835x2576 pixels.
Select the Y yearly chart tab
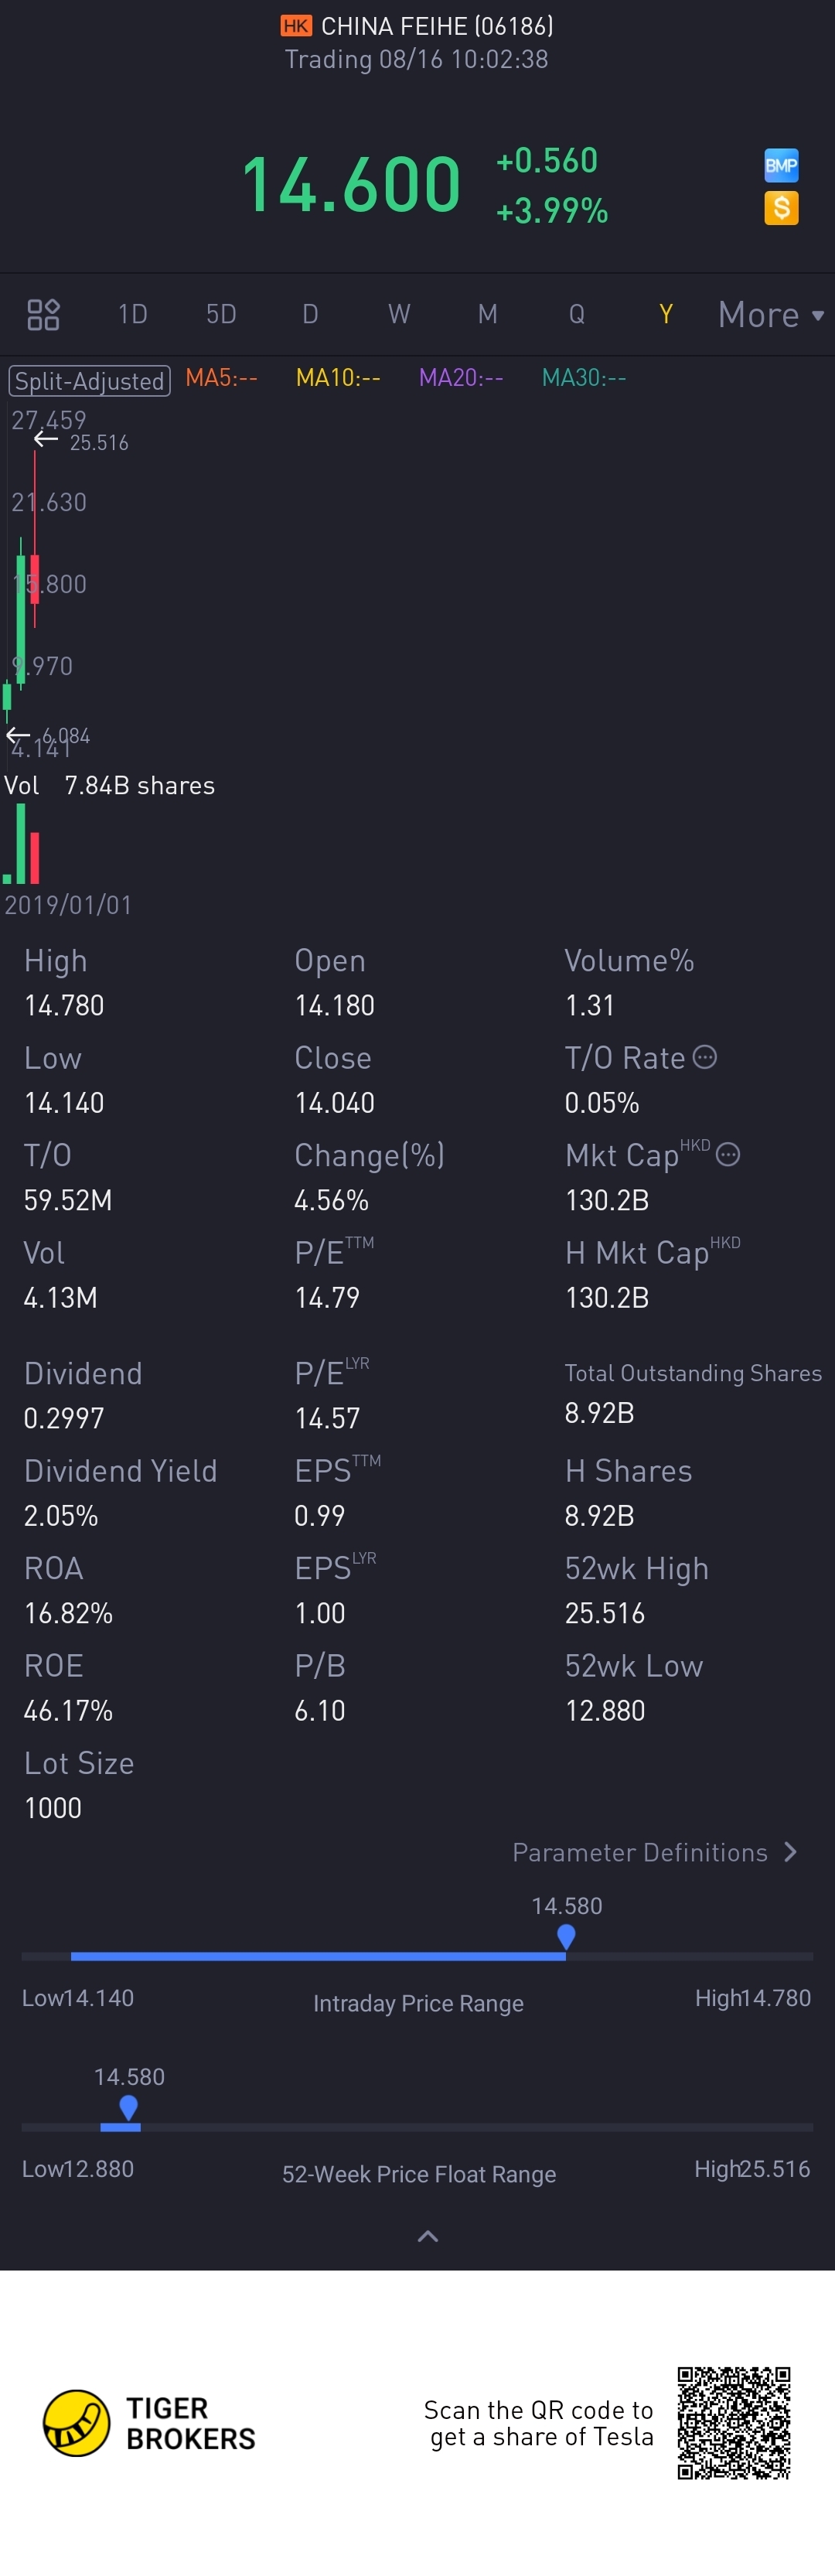click(x=666, y=315)
